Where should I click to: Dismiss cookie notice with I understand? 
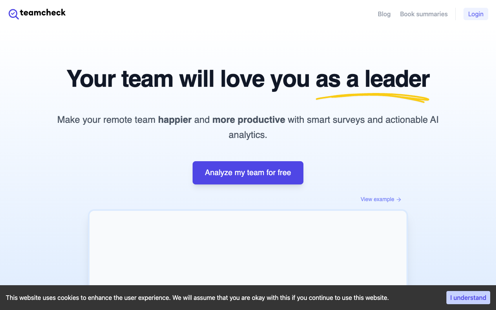468,298
